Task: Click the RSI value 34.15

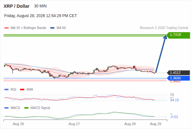Action: click(174, 100)
